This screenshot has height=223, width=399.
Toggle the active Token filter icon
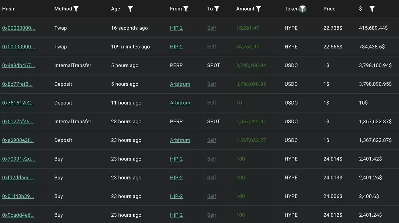coord(303,9)
